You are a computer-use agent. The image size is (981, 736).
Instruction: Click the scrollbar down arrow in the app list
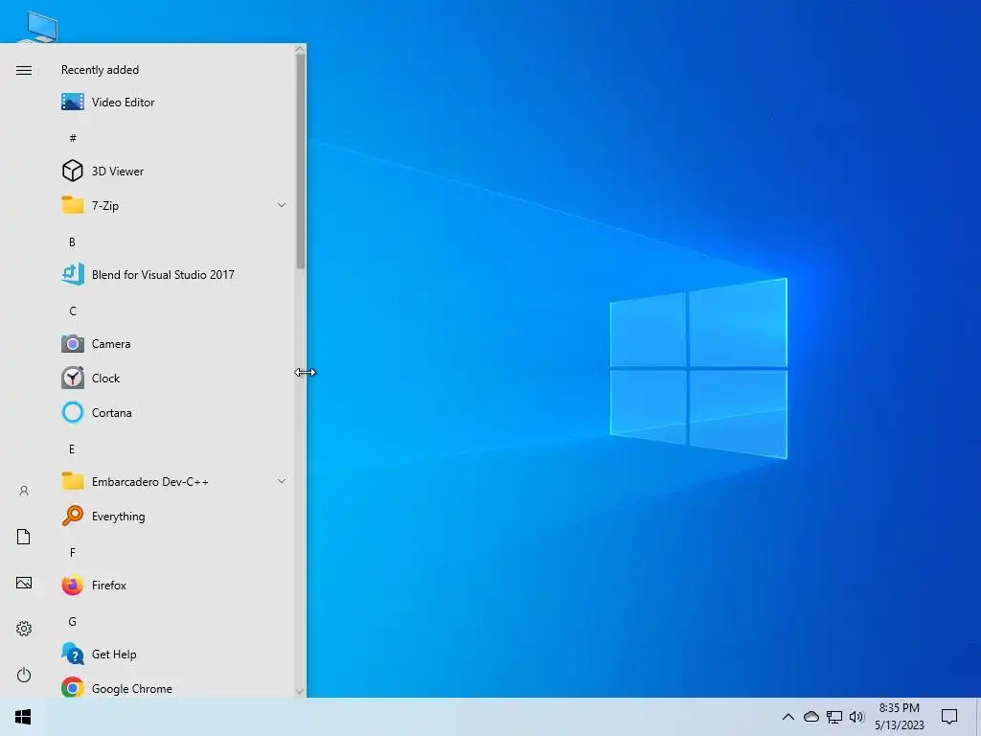click(x=300, y=692)
